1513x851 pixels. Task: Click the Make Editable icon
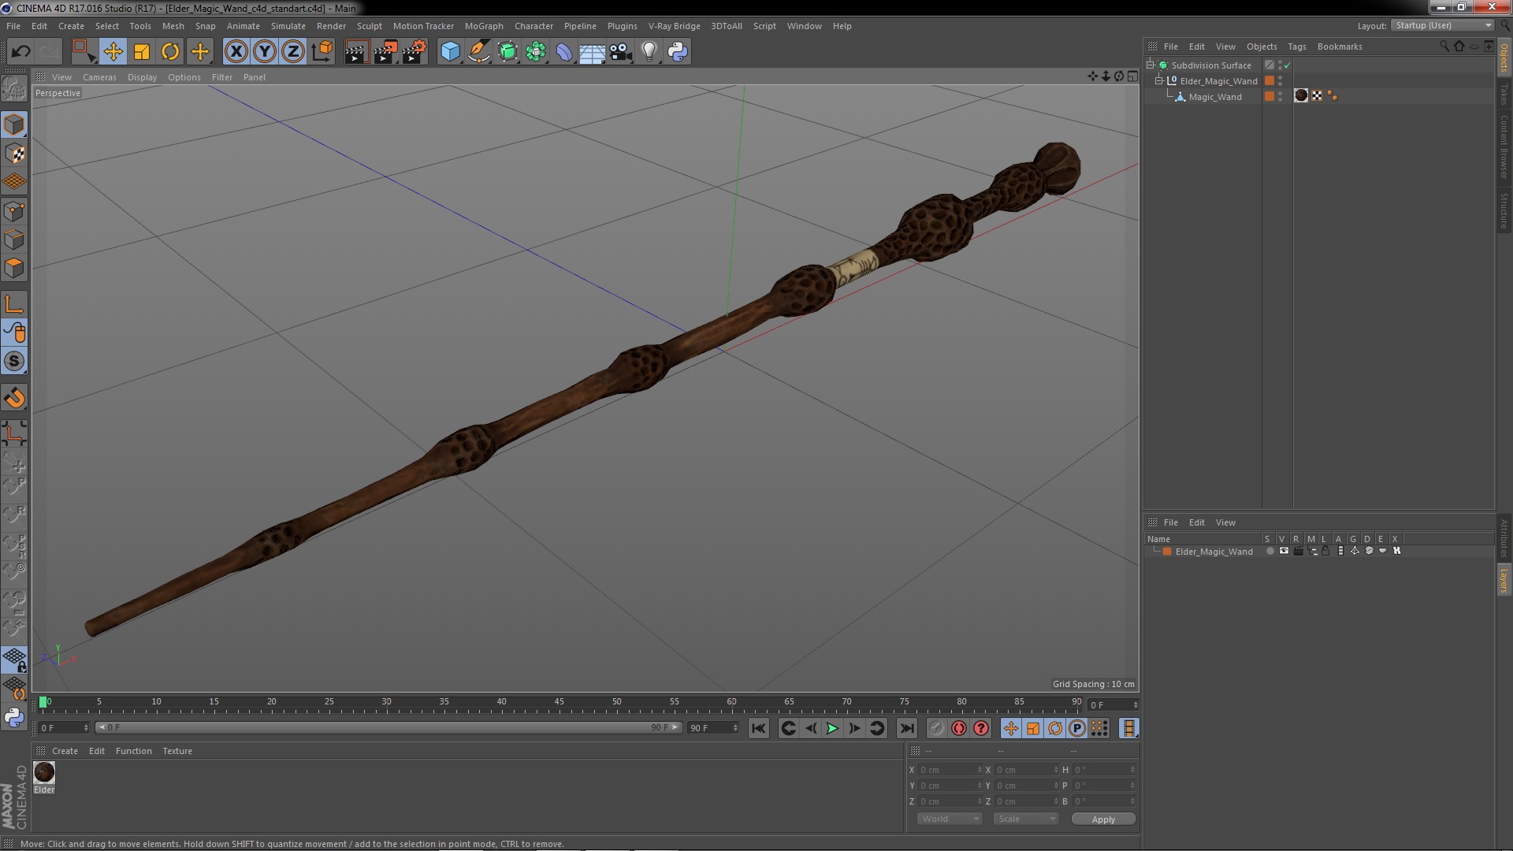click(14, 89)
